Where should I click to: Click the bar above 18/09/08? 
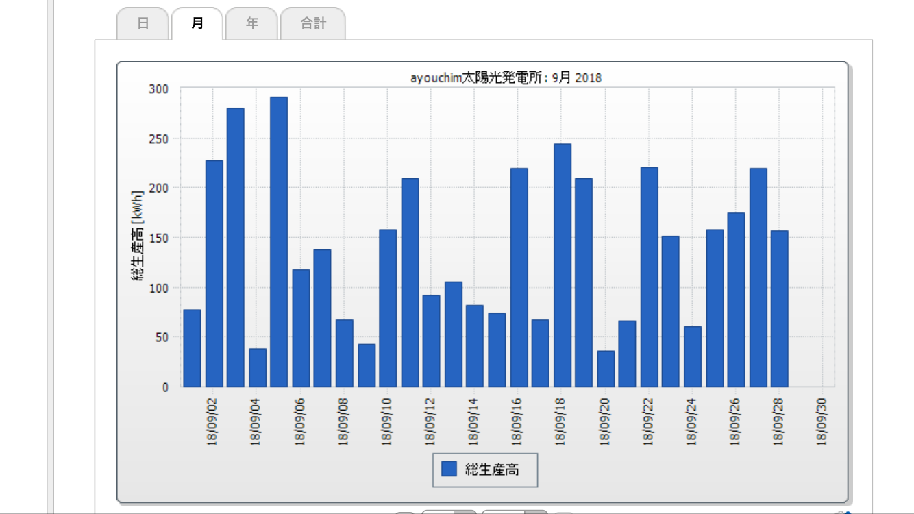(x=344, y=354)
